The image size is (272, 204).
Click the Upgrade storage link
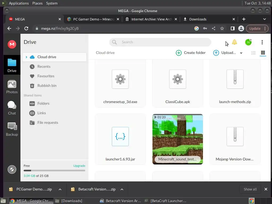pyautogui.click(x=79, y=166)
